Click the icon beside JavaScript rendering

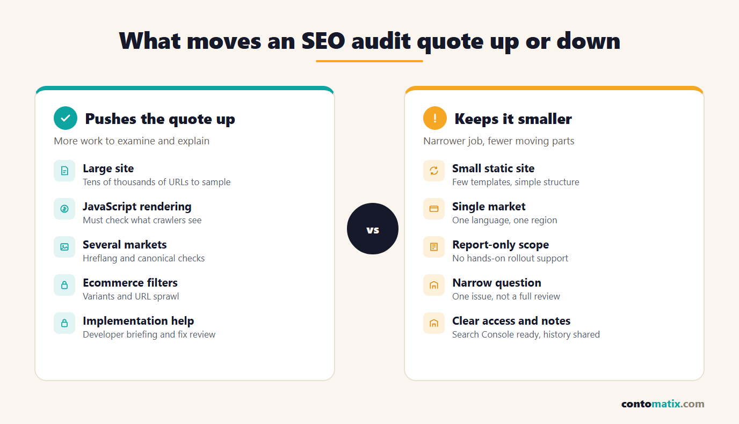[64, 209]
